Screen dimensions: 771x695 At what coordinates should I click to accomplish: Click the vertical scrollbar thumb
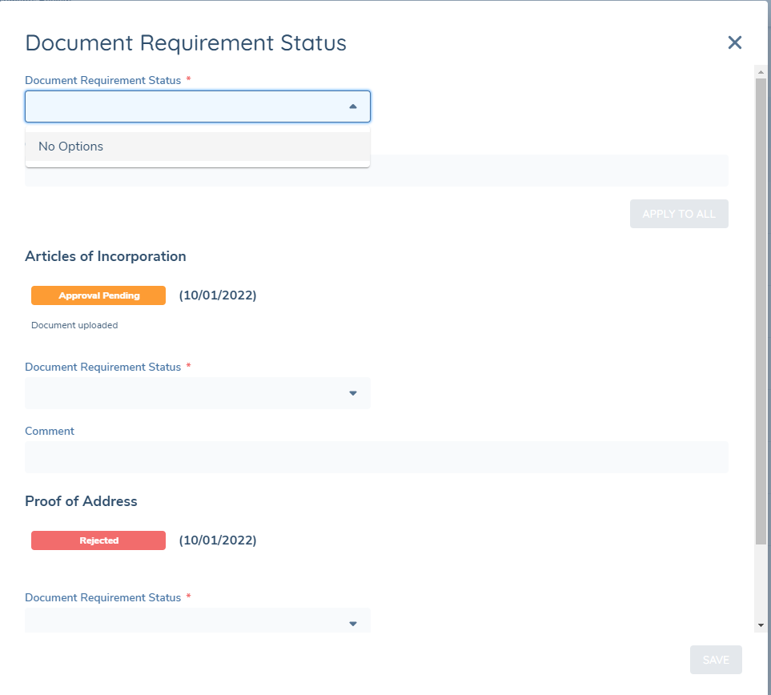761,312
